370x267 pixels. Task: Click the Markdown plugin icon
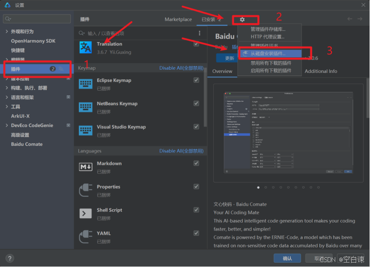(x=85, y=167)
